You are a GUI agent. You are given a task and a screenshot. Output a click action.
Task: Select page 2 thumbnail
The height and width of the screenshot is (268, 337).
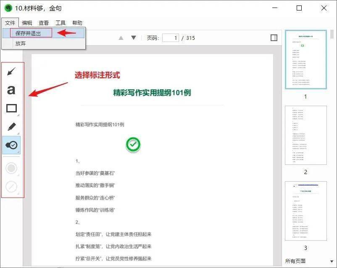coord(305,135)
